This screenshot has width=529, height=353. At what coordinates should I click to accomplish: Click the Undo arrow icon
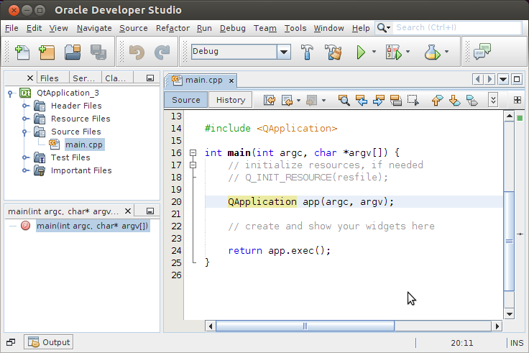click(137, 52)
